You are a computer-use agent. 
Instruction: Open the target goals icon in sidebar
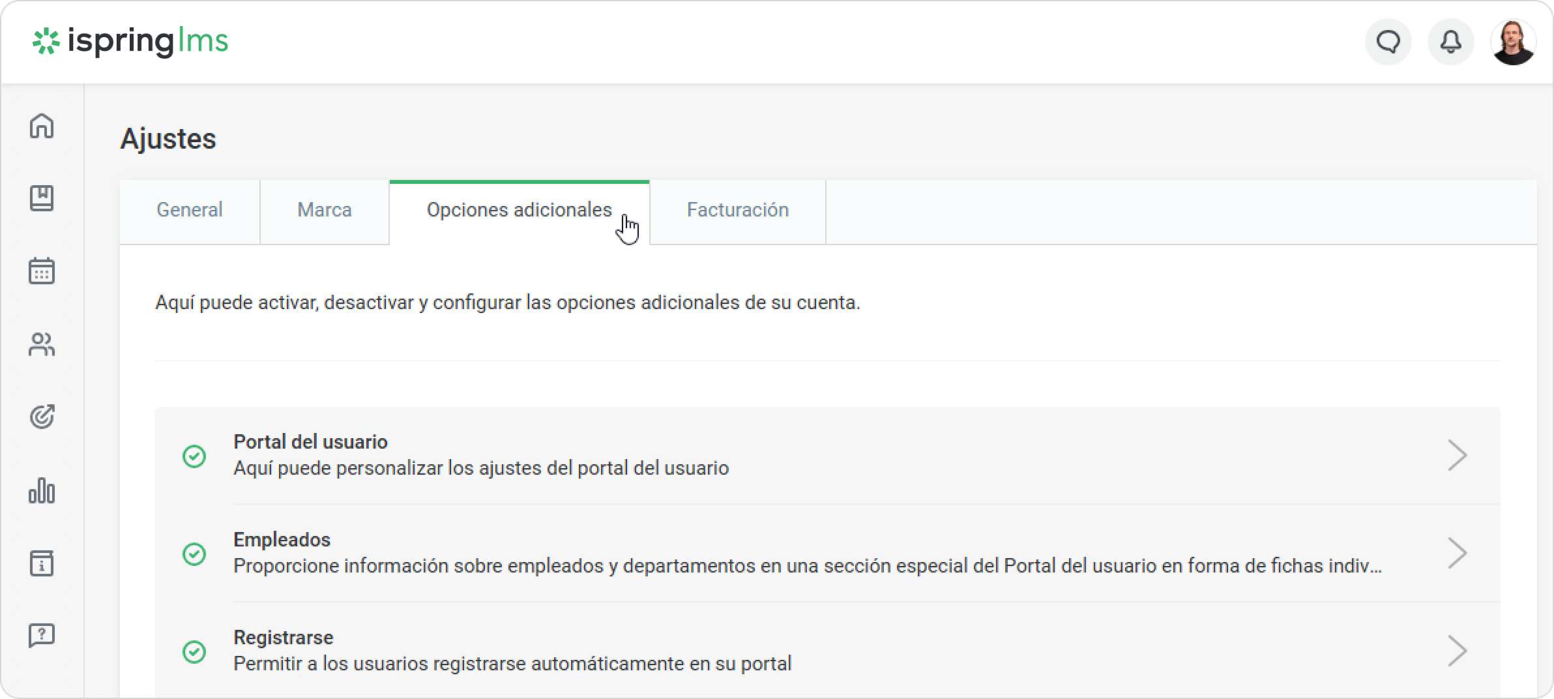[x=42, y=417]
